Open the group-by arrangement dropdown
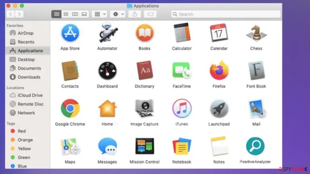The width and height of the screenshot is (310, 174). coord(100,14)
